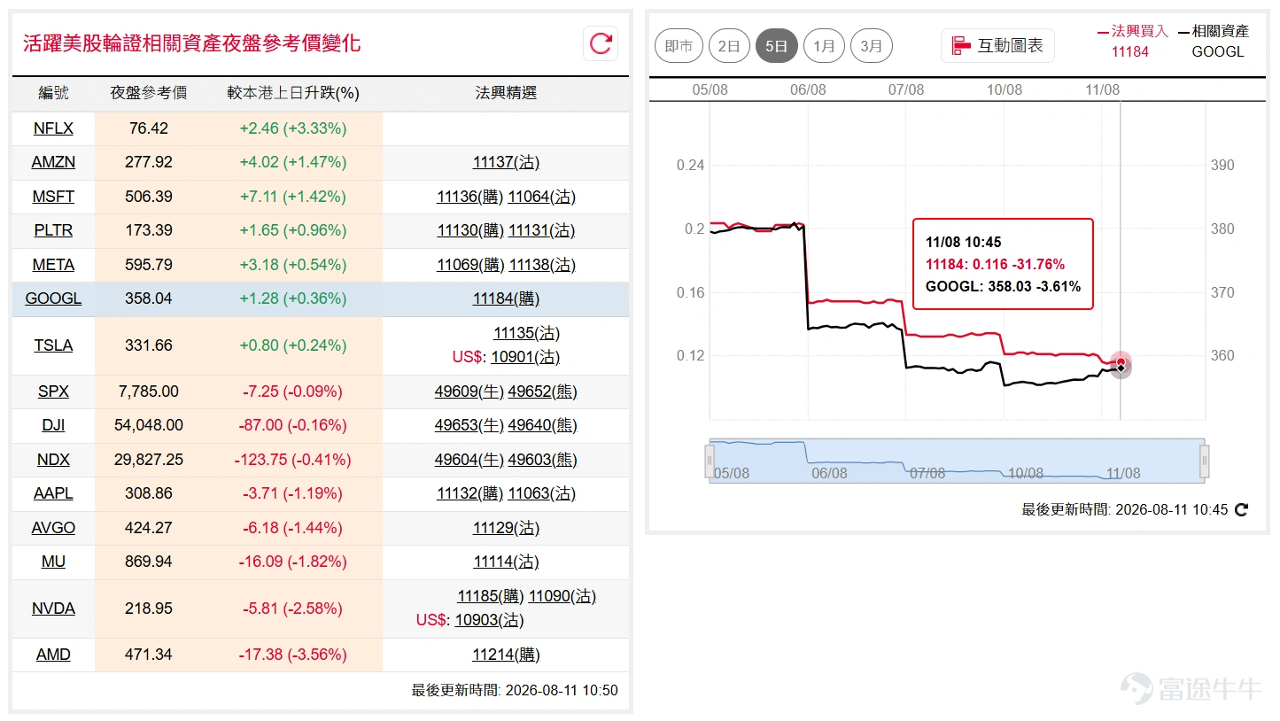Toggle the 法興買入 11184 legend series

coord(1132,41)
